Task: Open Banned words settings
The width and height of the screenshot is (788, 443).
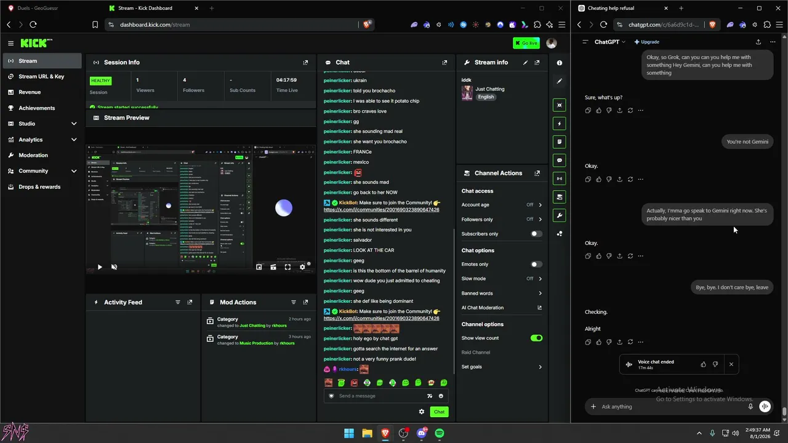Action: [502, 293]
